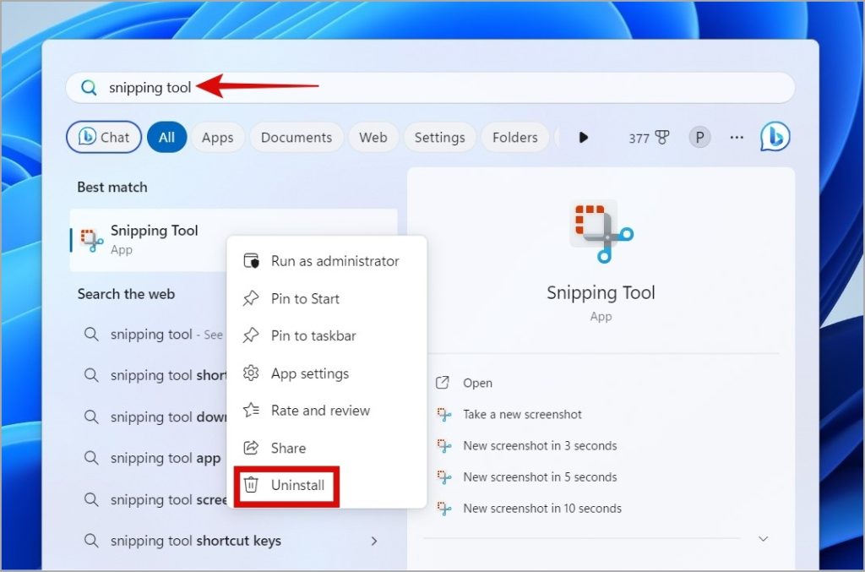This screenshot has width=865, height=572.
Task: Click New screenshot in 3 seconds
Action: pyautogui.click(x=540, y=445)
